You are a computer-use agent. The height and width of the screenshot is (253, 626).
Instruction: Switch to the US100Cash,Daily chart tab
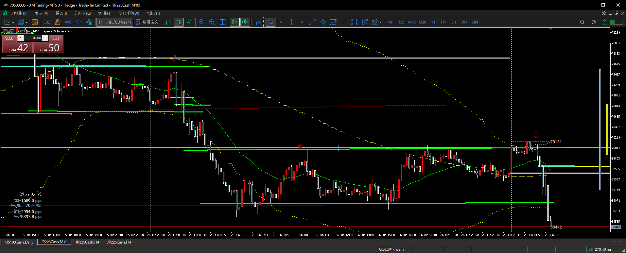tap(19, 242)
